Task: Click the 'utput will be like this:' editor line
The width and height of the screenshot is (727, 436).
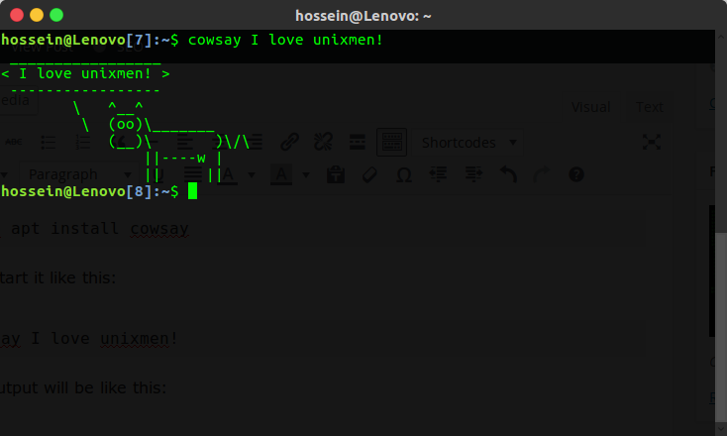Action: (83, 387)
